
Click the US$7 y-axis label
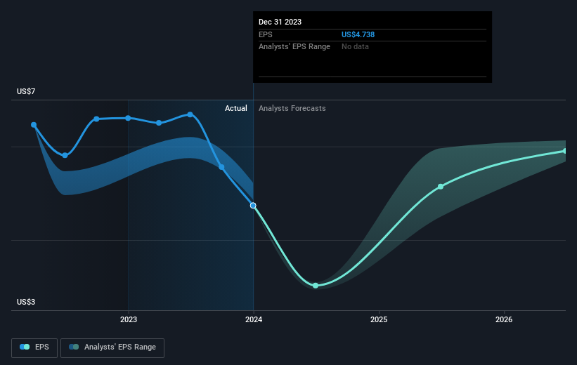tap(26, 91)
